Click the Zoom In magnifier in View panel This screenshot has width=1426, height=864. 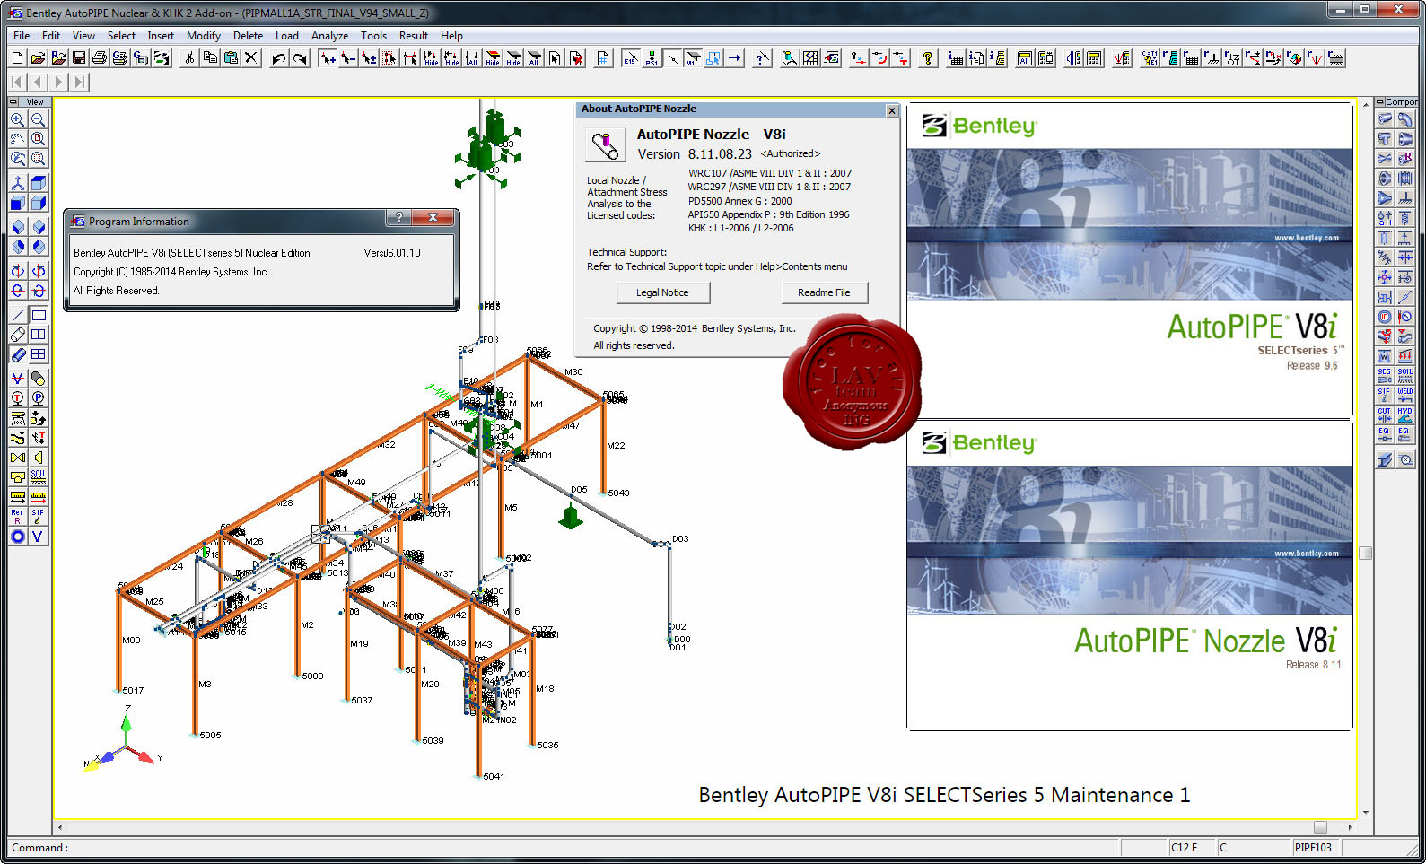[17, 119]
